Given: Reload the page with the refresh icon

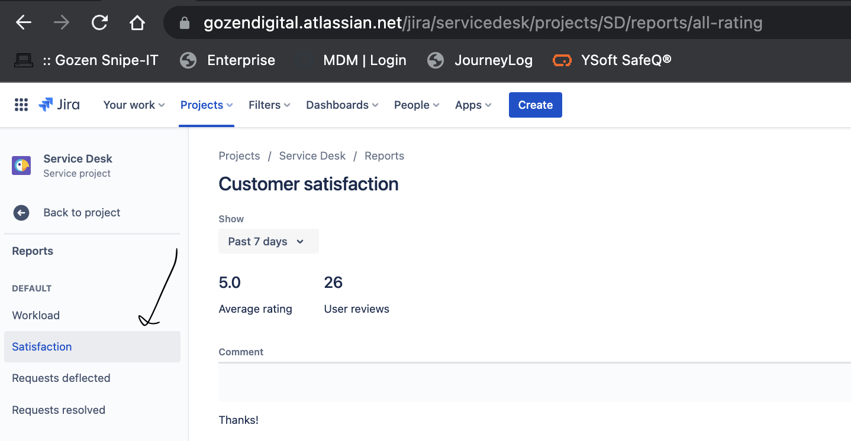Looking at the screenshot, I should point(99,23).
